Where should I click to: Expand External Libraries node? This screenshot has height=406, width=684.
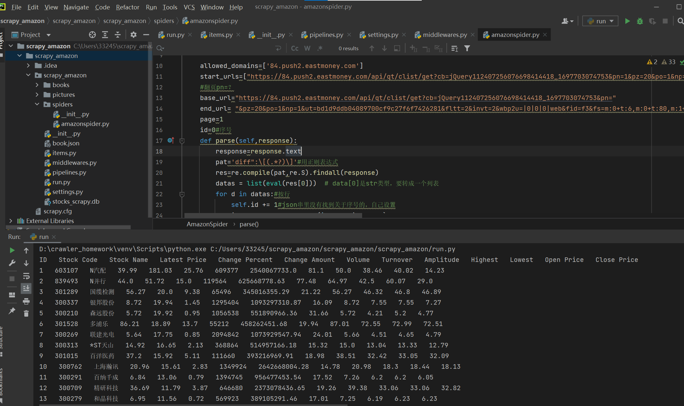(11, 221)
